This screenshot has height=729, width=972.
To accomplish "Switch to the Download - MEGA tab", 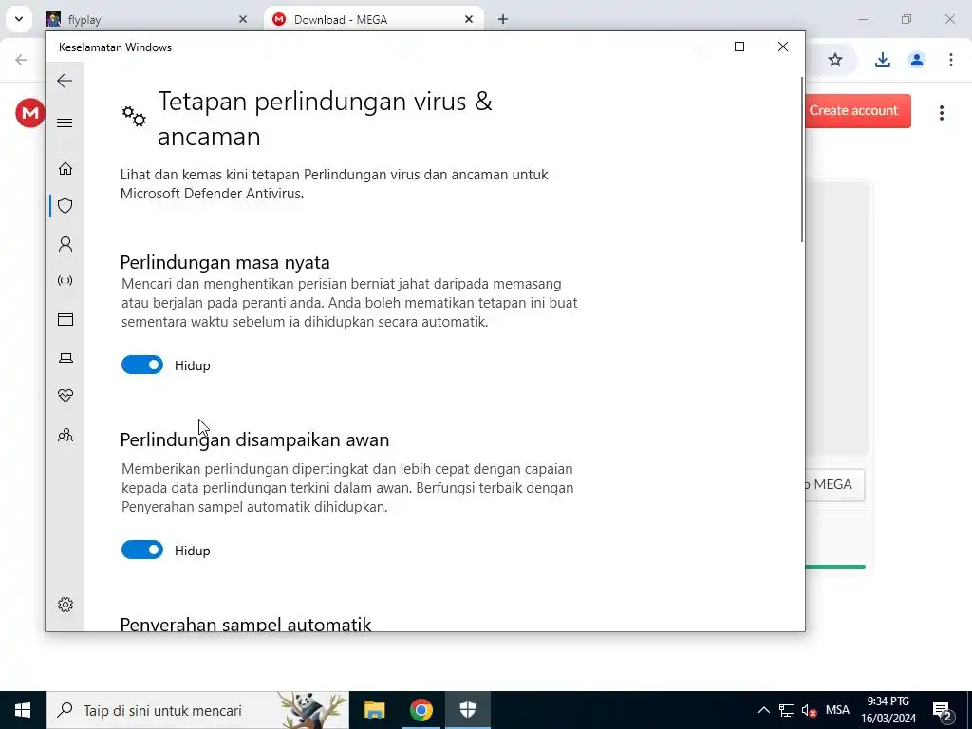I will pyautogui.click(x=374, y=19).
